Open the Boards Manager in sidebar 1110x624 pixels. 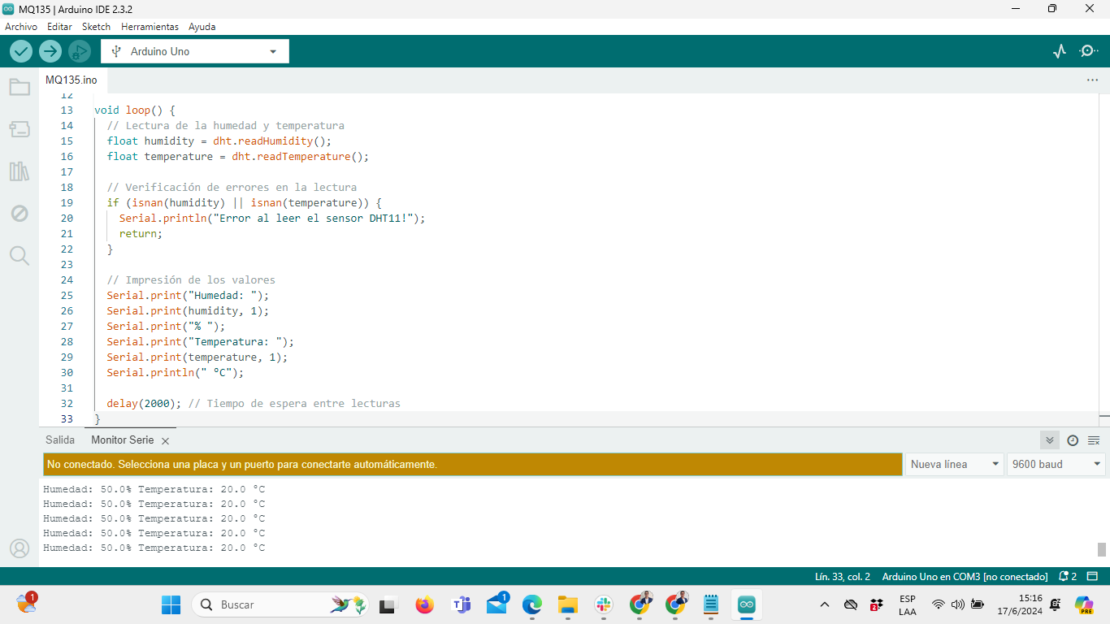pyautogui.click(x=20, y=128)
